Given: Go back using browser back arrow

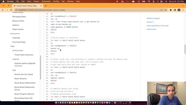Looking at the screenshot, I should pyautogui.click(x=3, y=10).
